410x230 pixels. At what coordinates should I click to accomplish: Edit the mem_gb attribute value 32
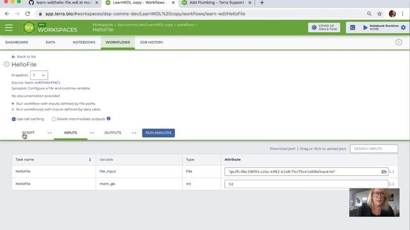coord(306,184)
